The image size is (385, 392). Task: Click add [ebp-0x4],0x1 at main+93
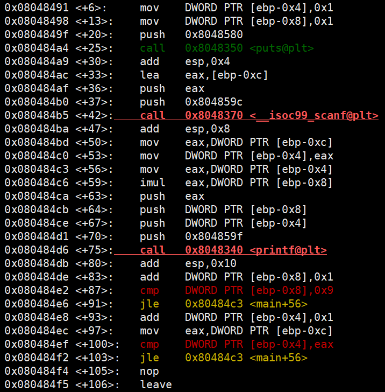237,318
